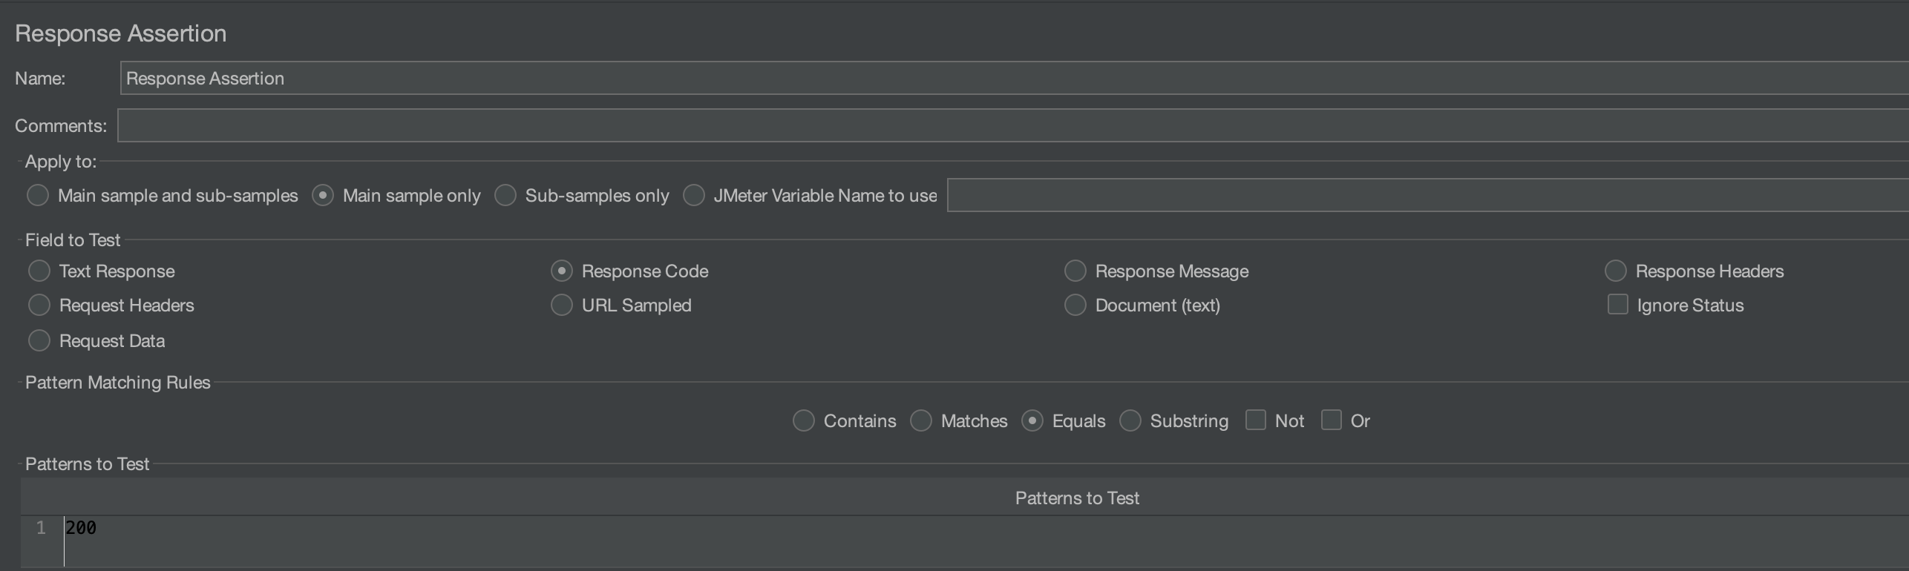Tick the Not checkbox
1909x571 pixels.
pos(1256,420)
